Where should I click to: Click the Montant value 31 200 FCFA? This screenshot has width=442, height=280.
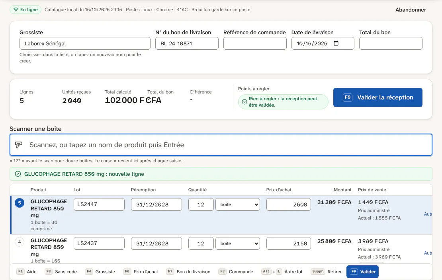click(334, 202)
